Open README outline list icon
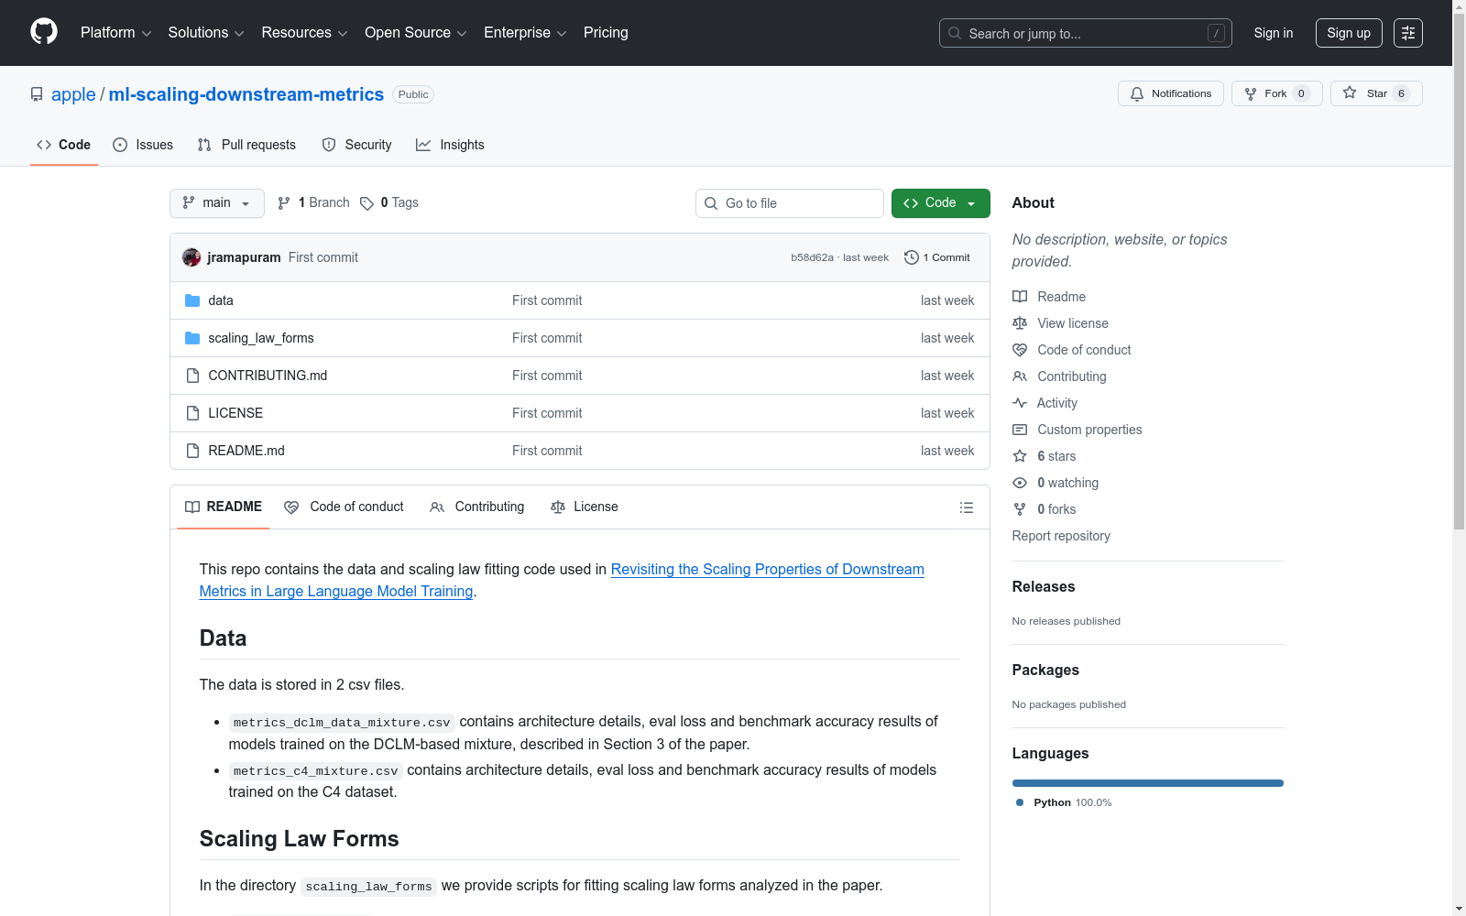This screenshot has height=916, width=1466. [967, 507]
